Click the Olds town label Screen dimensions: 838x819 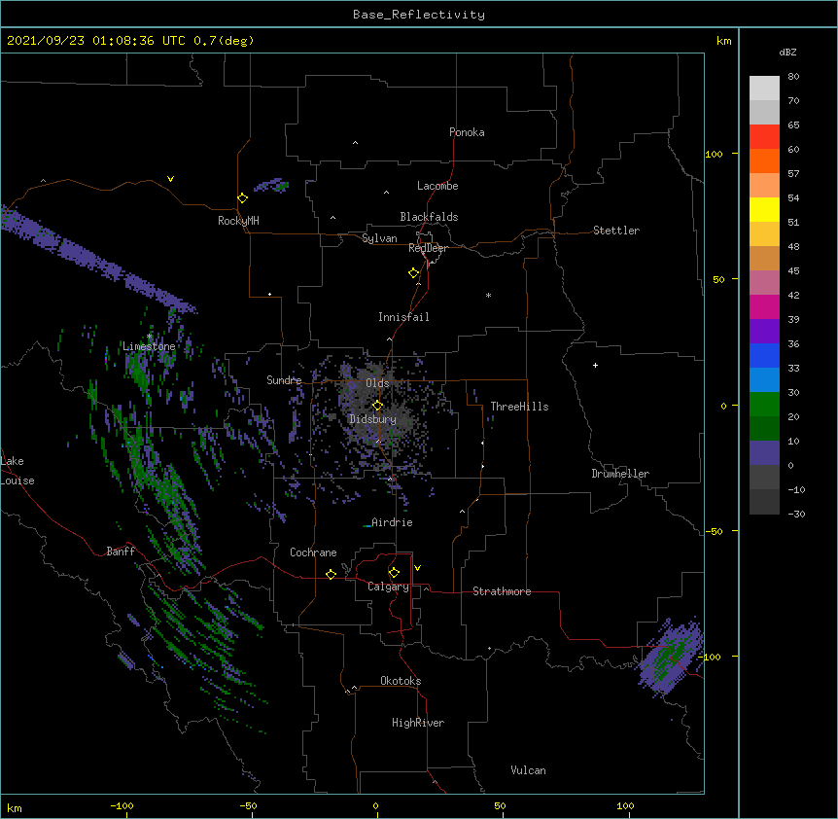(377, 383)
